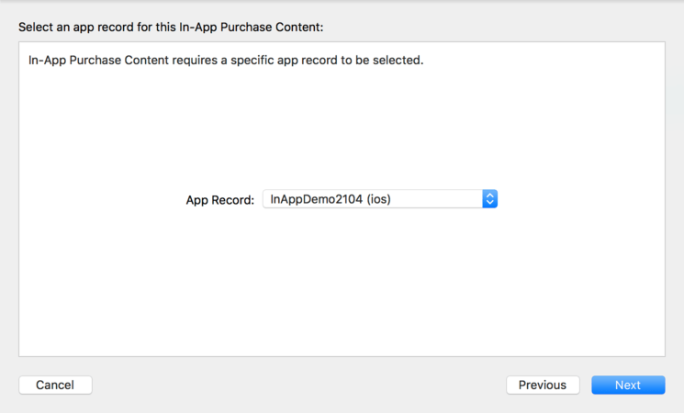Screen dimensions: 684x413
Task: Proceed to next step with blue button
Action: click(x=628, y=385)
